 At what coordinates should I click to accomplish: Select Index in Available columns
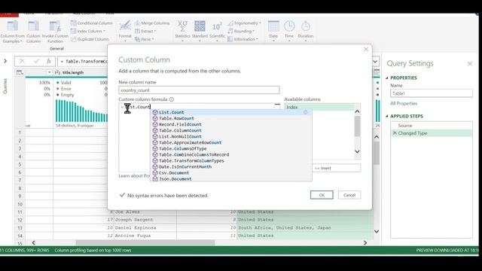(x=319, y=107)
